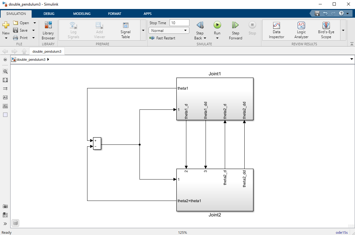
Task: Toggle sample time legend arrows icon
Action: [5, 89]
